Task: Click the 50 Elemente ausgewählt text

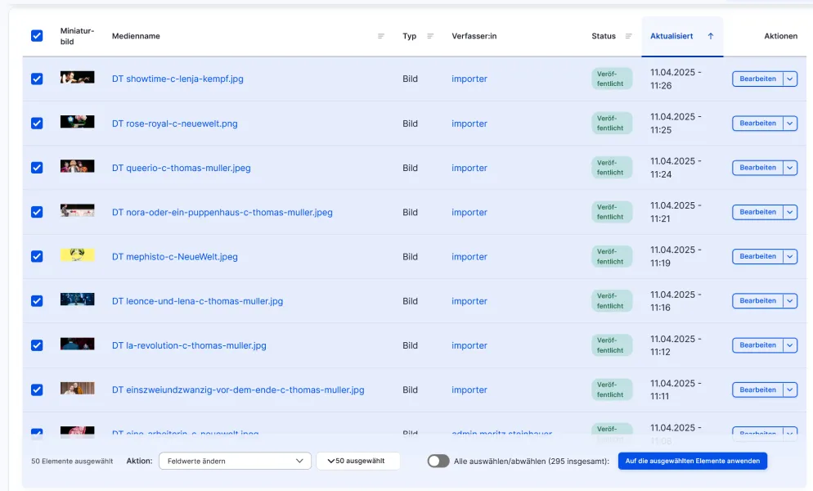Action: pyautogui.click(x=72, y=461)
